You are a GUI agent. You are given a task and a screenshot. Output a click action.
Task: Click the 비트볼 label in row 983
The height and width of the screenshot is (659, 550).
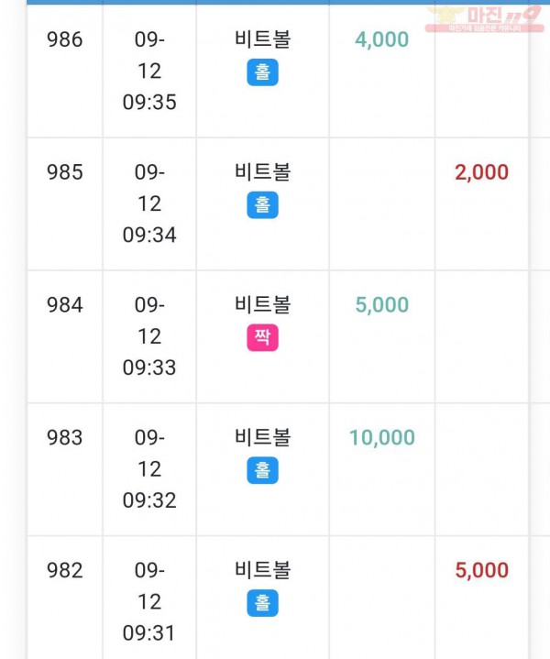point(262,437)
